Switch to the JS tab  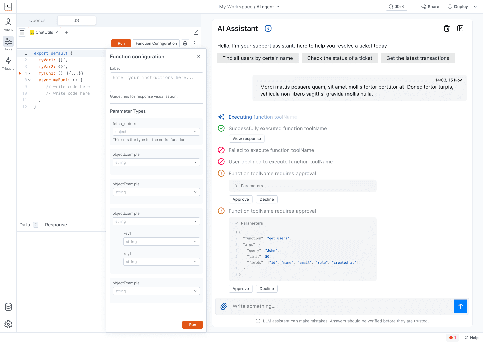coord(76,20)
